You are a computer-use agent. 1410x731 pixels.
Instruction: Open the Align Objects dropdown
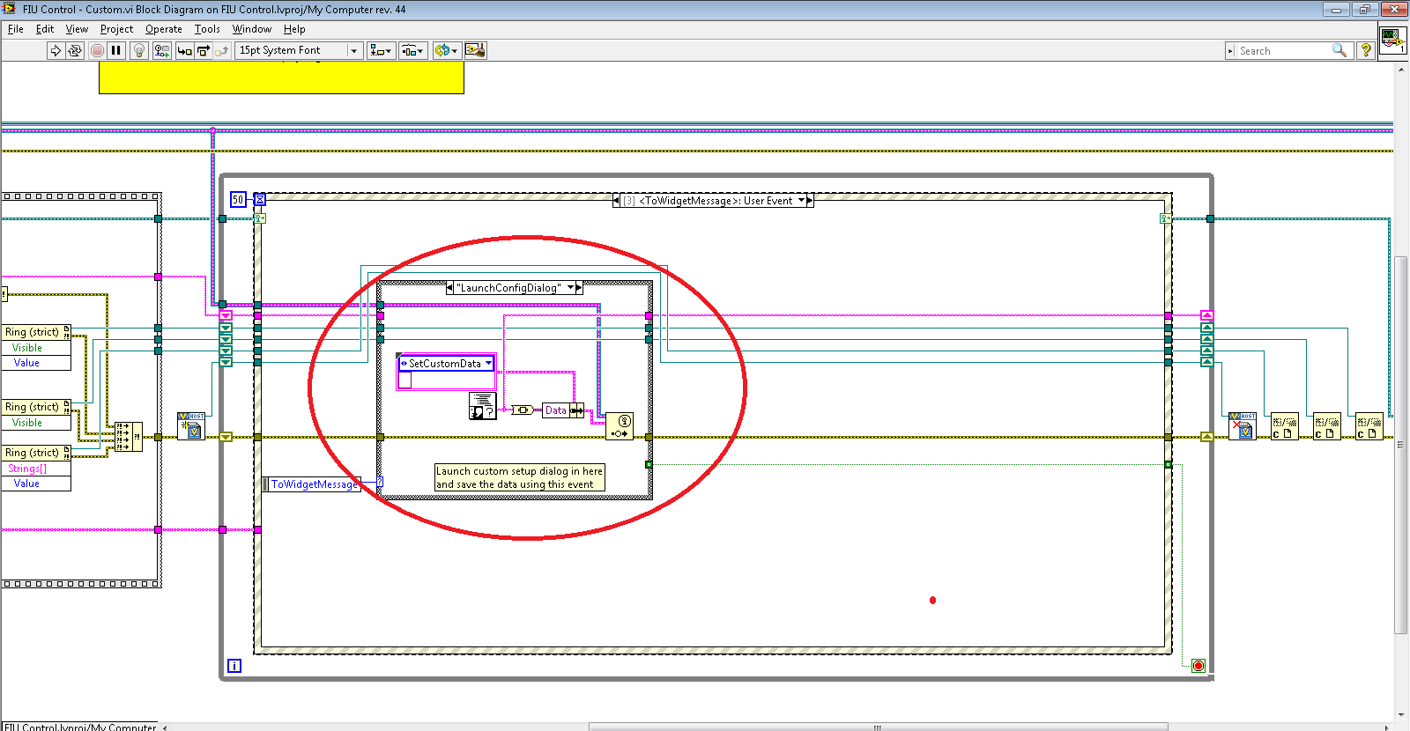tap(381, 50)
